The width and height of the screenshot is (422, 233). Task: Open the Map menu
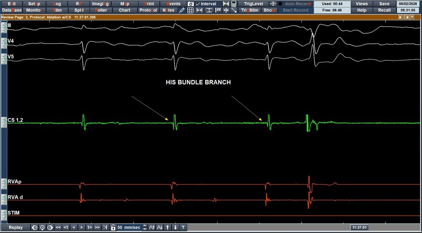pyautogui.click(x=125, y=4)
